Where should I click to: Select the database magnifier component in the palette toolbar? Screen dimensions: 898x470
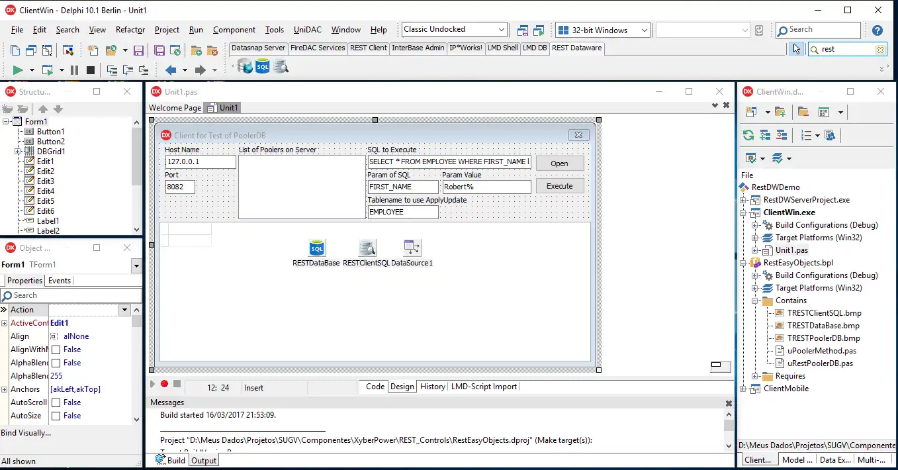[281, 66]
